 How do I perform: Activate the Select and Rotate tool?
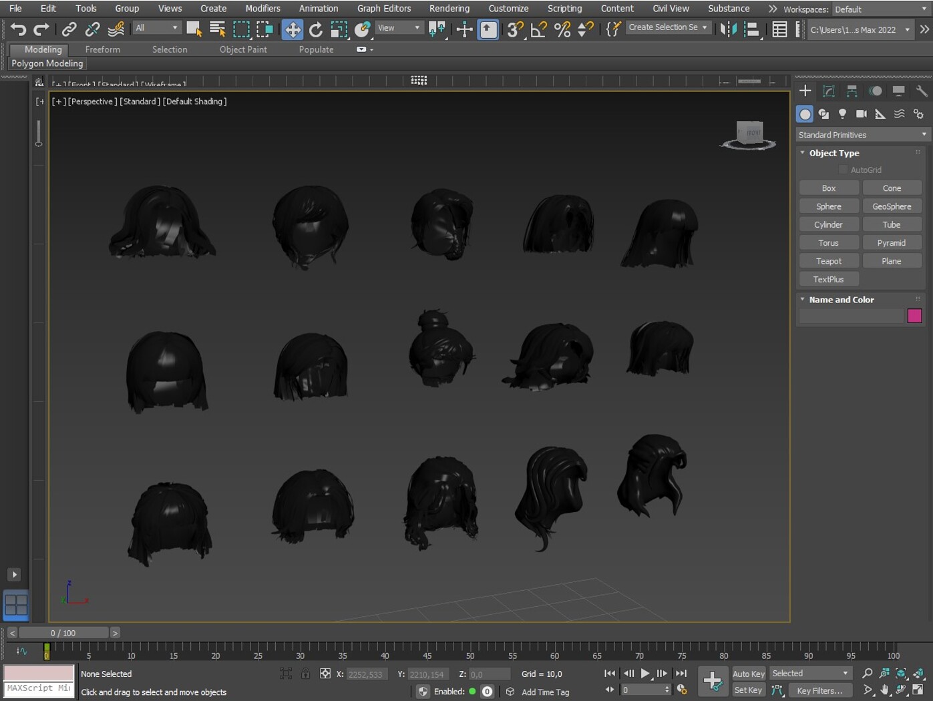click(x=315, y=29)
